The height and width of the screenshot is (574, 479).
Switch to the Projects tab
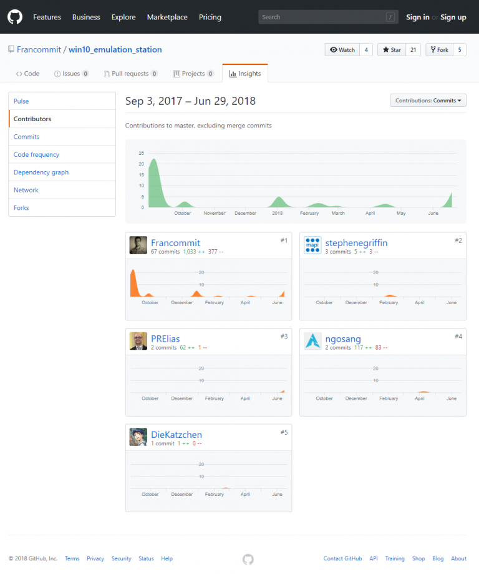193,74
